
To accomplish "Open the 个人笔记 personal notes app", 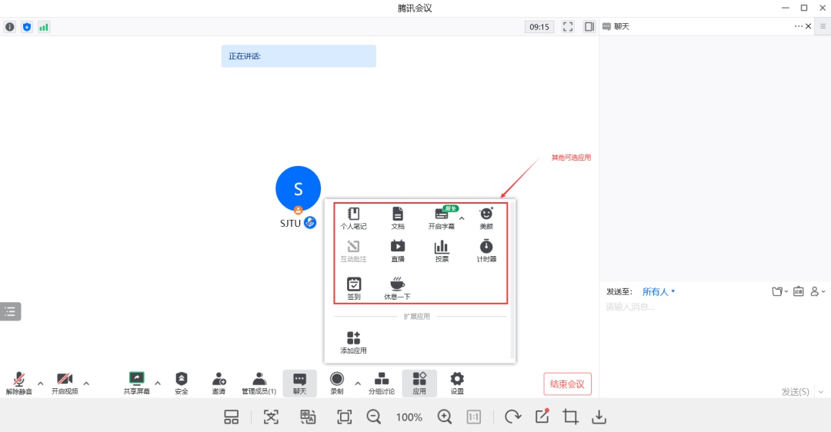I will (x=353, y=218).
